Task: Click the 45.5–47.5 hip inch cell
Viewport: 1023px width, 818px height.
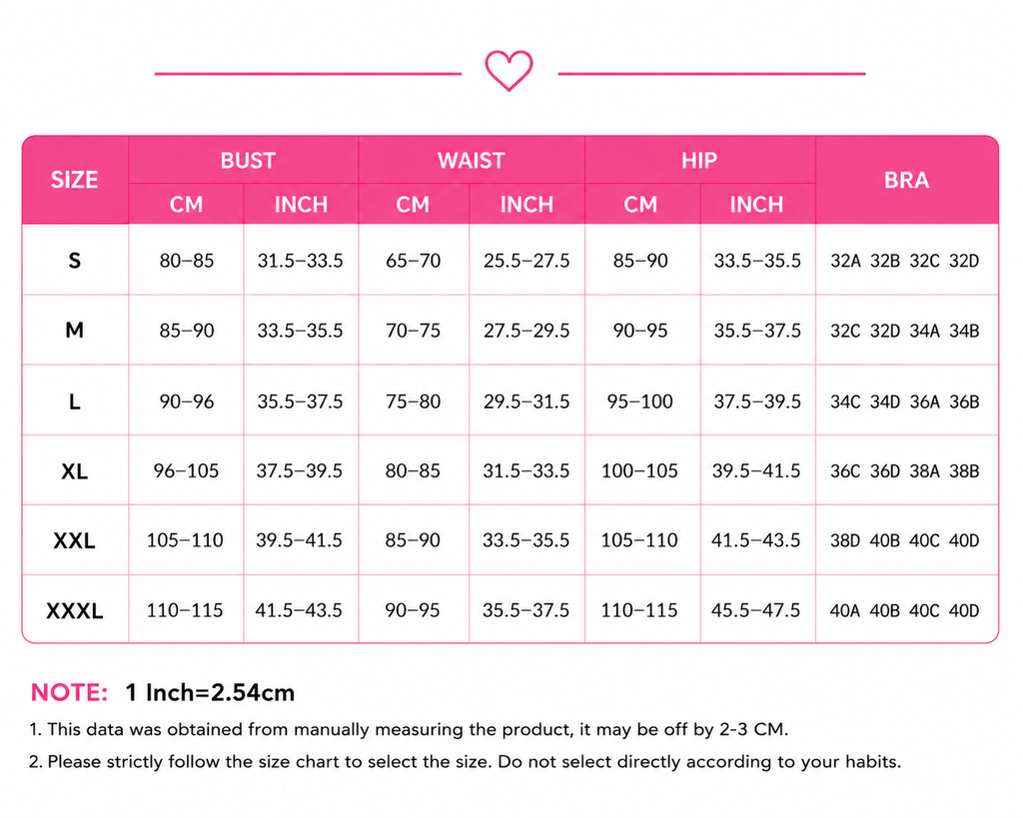Action: tap(756, 610)
